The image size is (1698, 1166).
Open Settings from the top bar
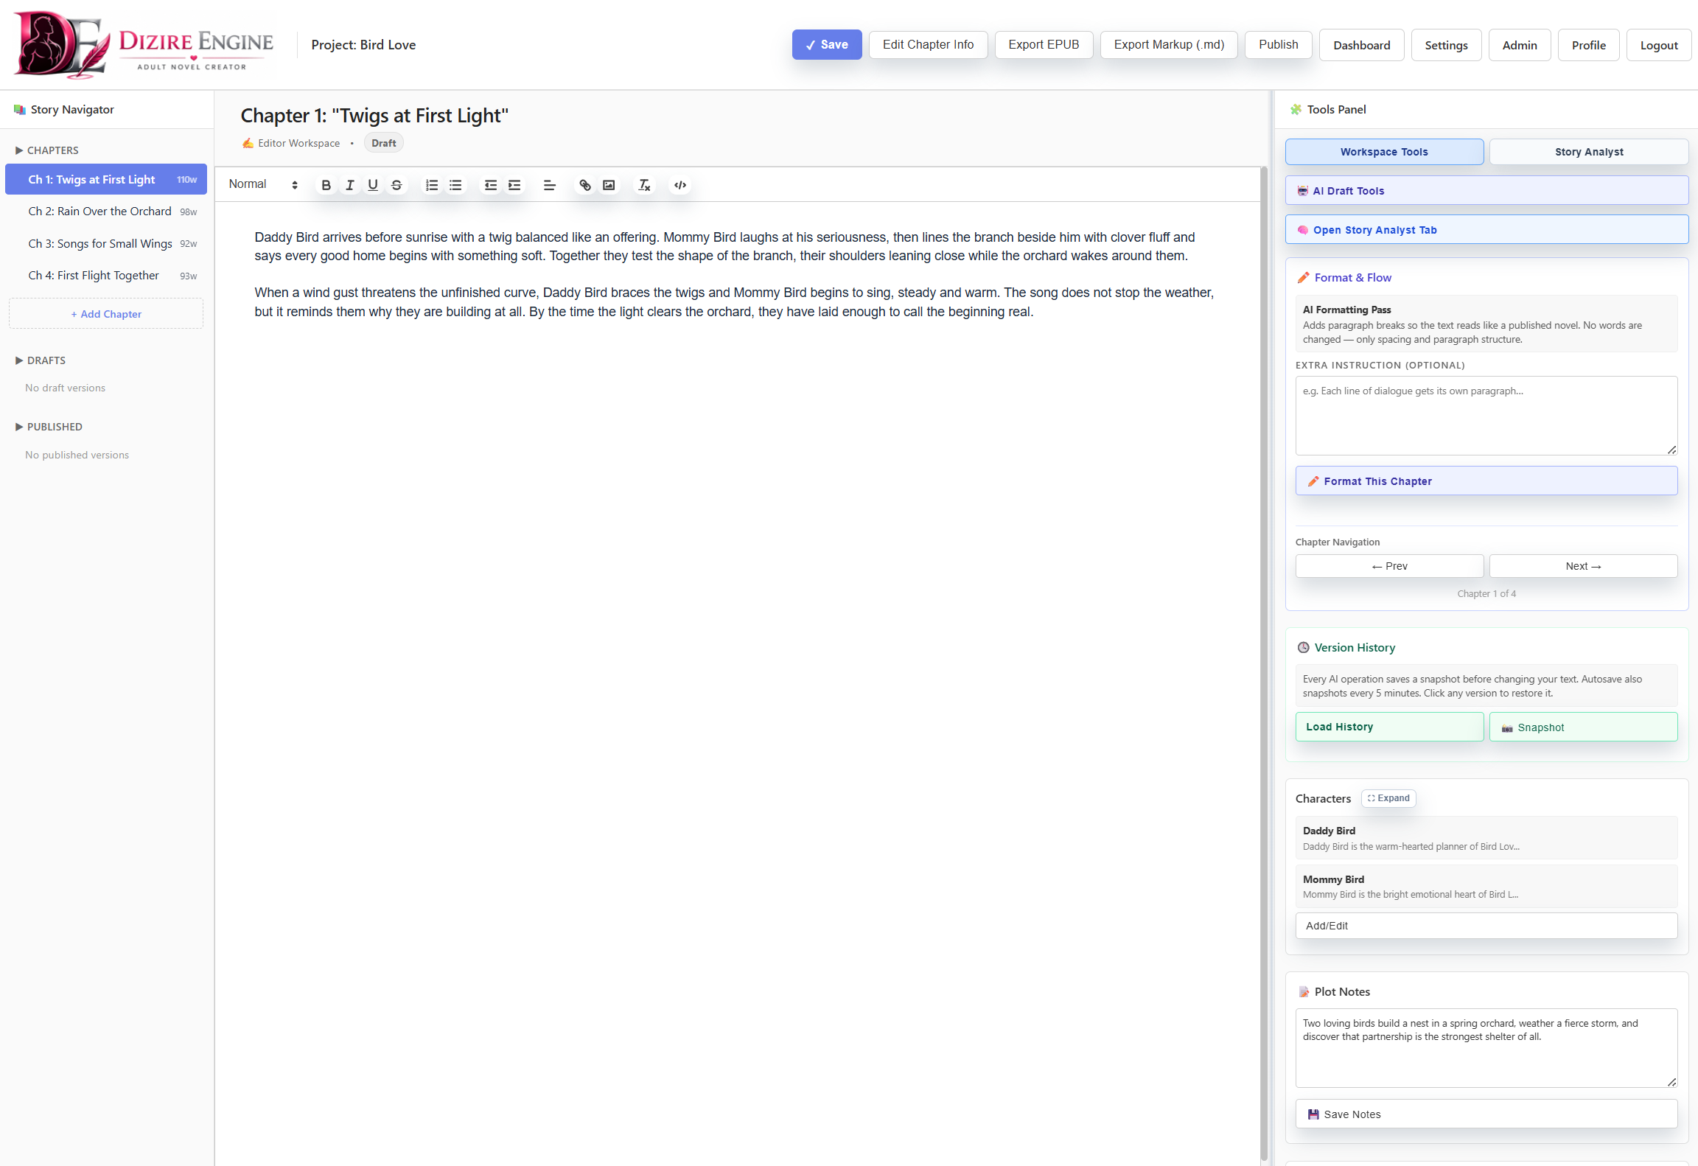(x=1446, y=46)
